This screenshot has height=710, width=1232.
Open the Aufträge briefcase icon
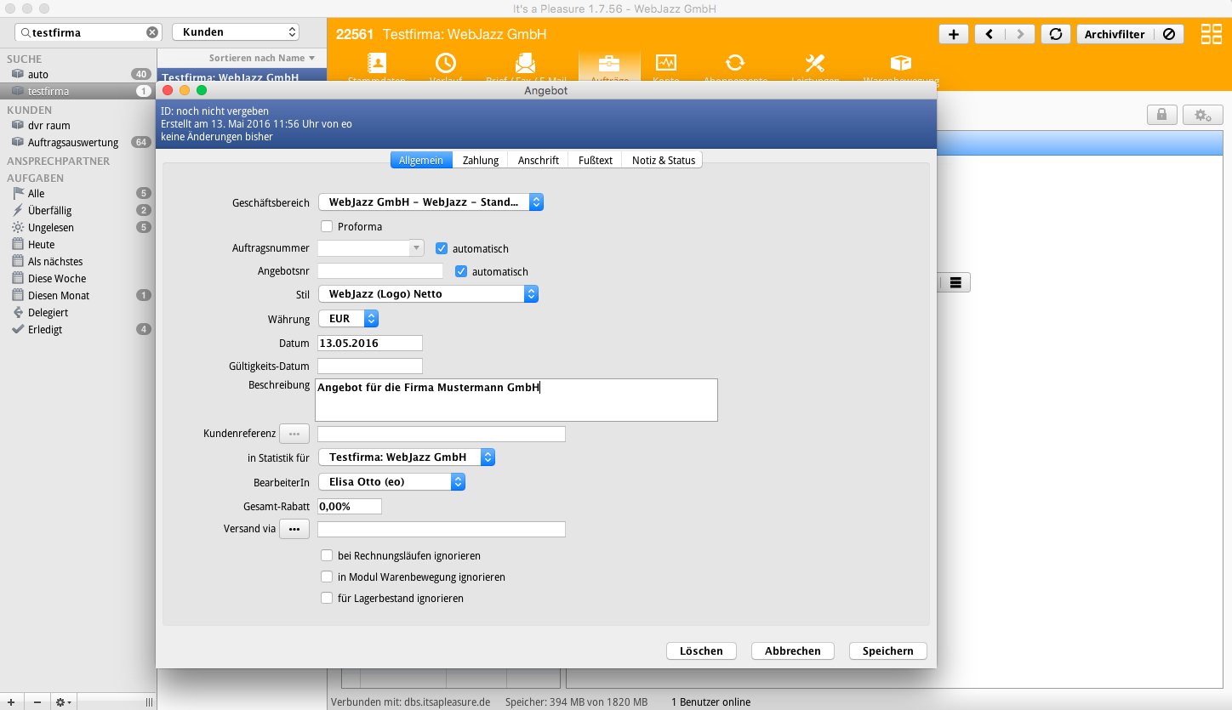(608, 63)
